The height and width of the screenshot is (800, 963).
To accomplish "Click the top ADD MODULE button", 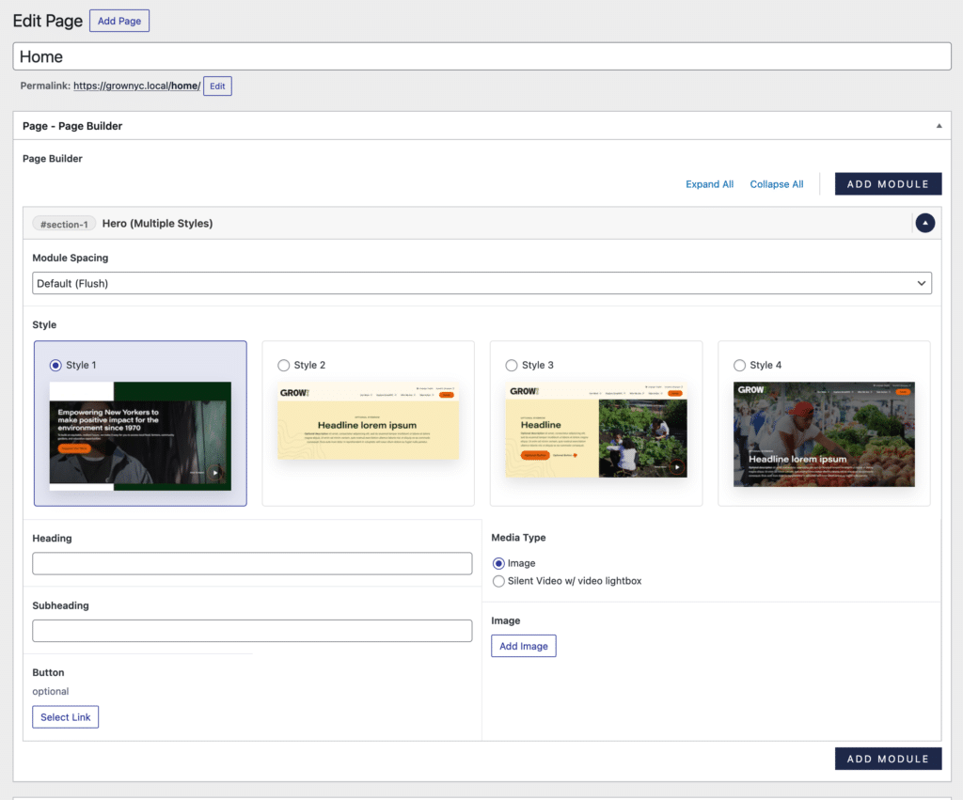I will pos(888,184).
